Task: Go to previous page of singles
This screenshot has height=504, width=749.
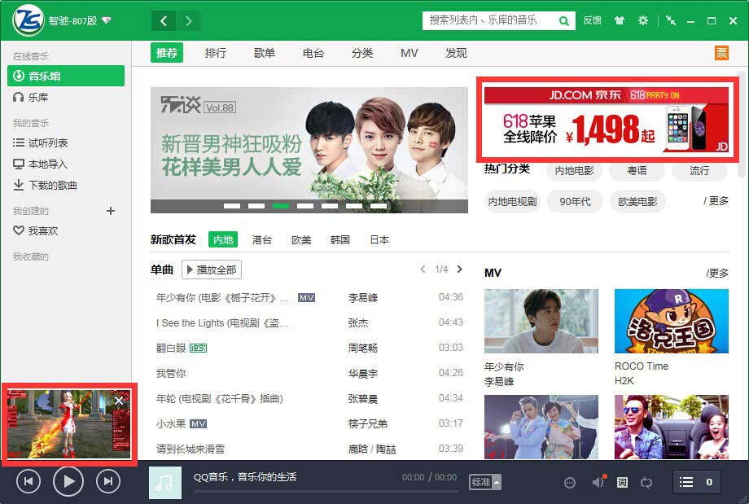Action: (x=423, y=270)
